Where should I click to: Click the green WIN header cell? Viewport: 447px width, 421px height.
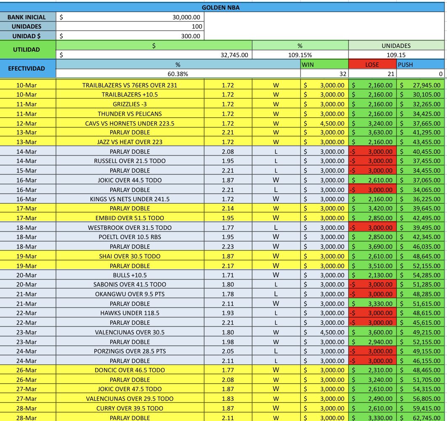[x=324, y=64]
